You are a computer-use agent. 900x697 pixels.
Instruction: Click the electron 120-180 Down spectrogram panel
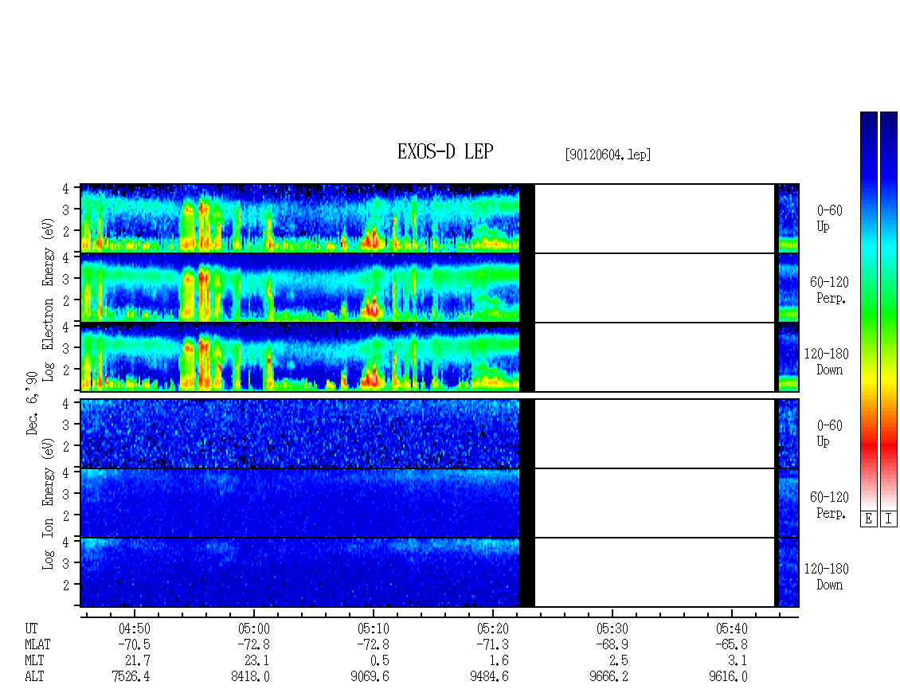[440, 357]
